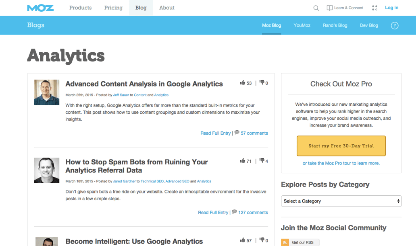416x246 pixels.
Task: Click the Moz logo
Action: [x=40, y=8]
